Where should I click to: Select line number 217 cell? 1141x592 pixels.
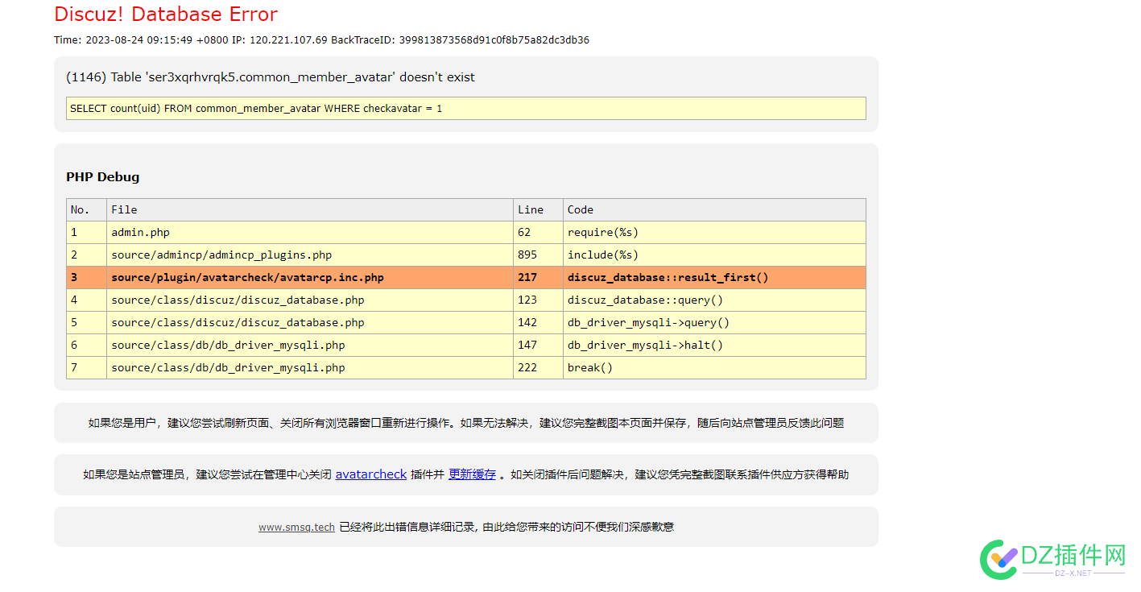pos(538,277)
